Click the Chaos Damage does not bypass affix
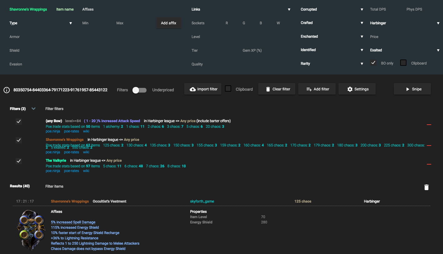 pyautogui.click(x=88, y=249)
